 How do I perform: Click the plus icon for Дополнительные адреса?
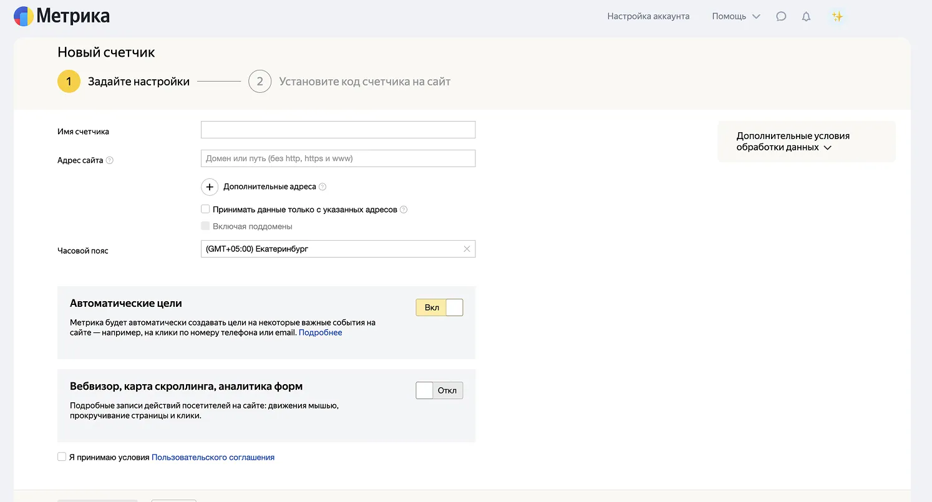[x=210, y=187]
